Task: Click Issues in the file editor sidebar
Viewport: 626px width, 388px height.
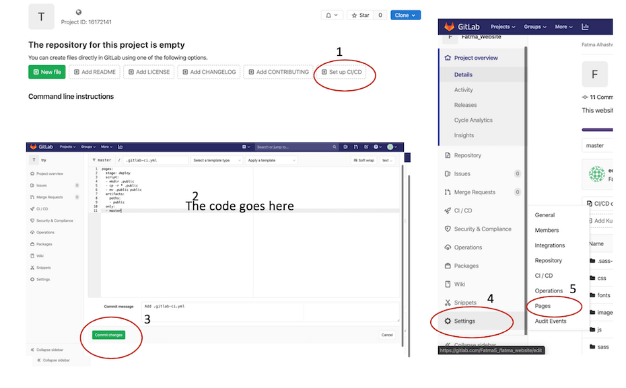Action: (42, 186)
